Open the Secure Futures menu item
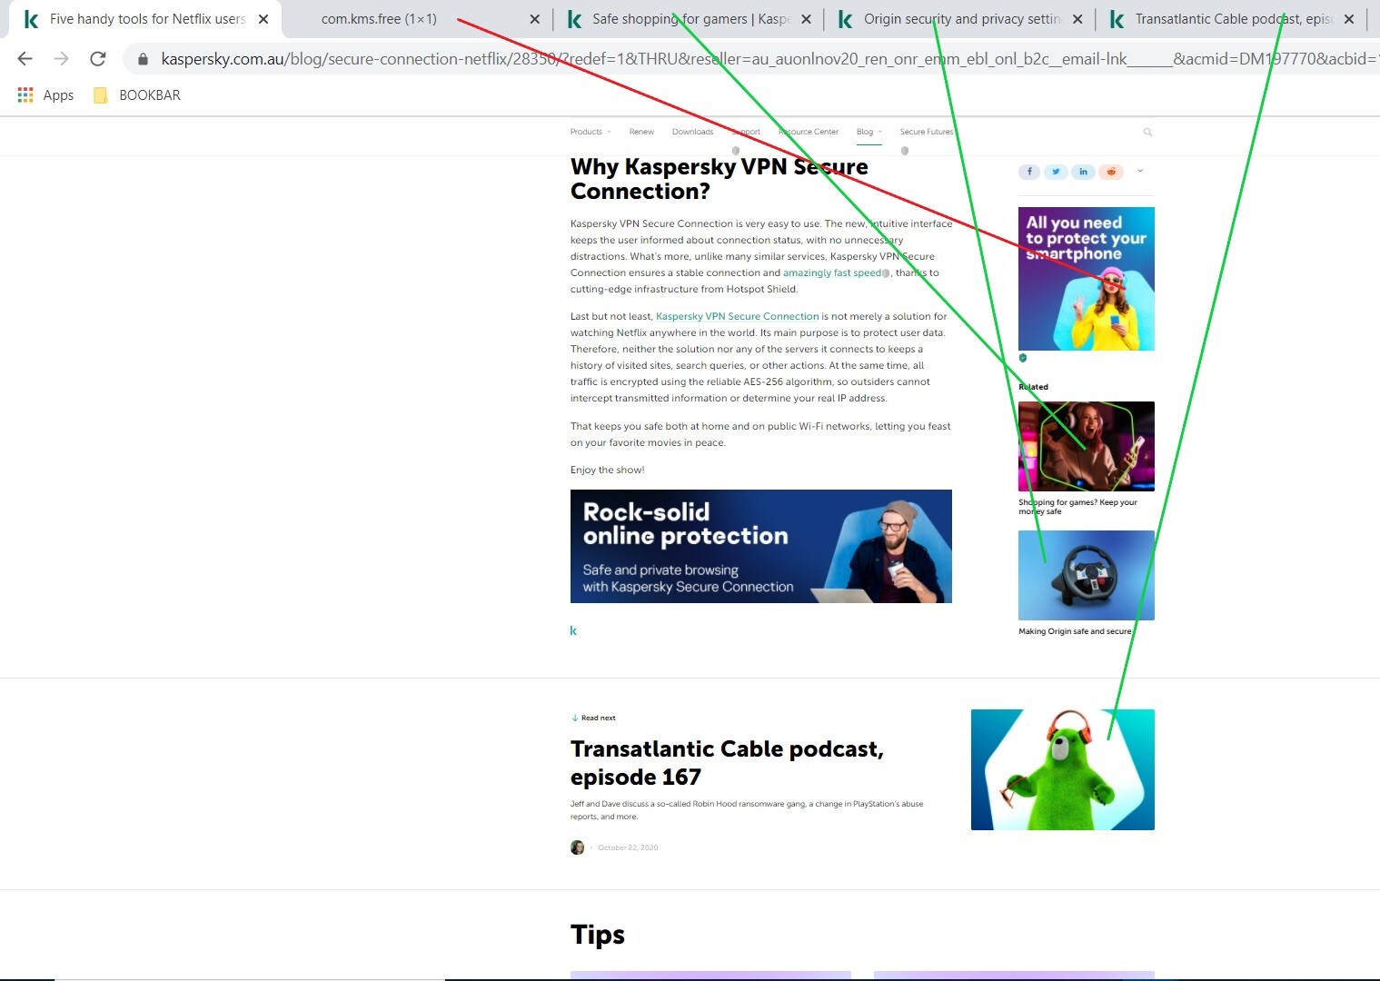This screenshot has width=1380, height=981. pyautogui.click(x=927, y=132)
